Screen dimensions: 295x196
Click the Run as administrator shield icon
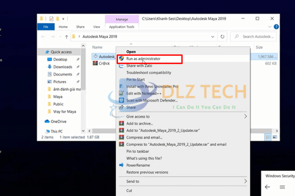coord(121,59)
